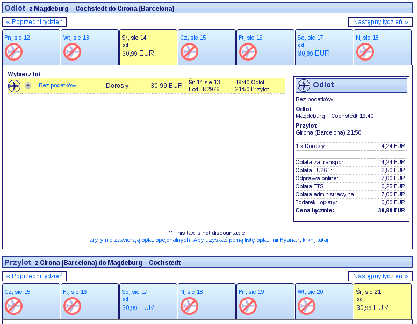The width and height of the screenshot is (417, 324).
Task: Go to next week for return flights
Action: click(x=380, y=276)
